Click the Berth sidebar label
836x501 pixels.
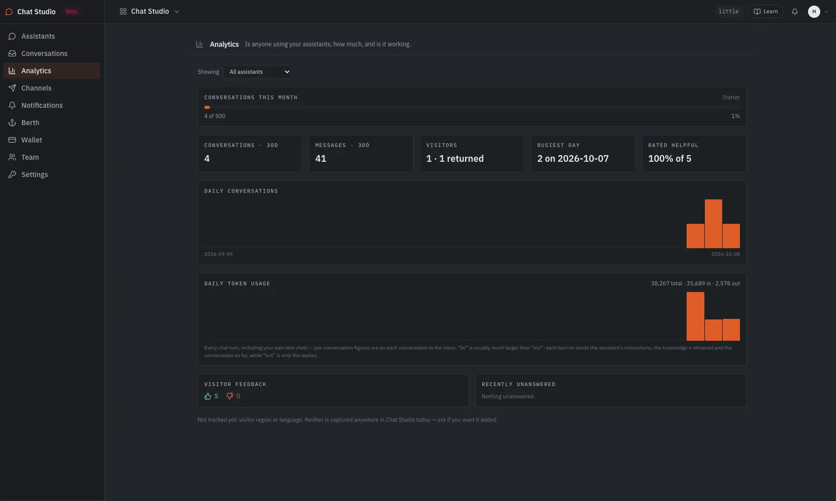coord(30,123)
